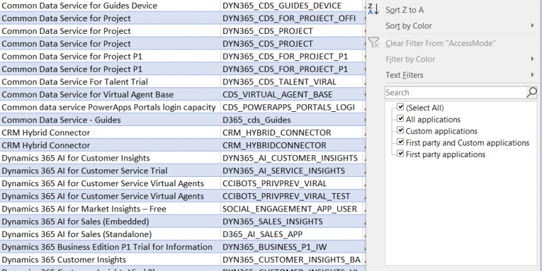Select cell CRM_HYBRID_CONNECTOR
542x271 pixels.
coord(293,132)
